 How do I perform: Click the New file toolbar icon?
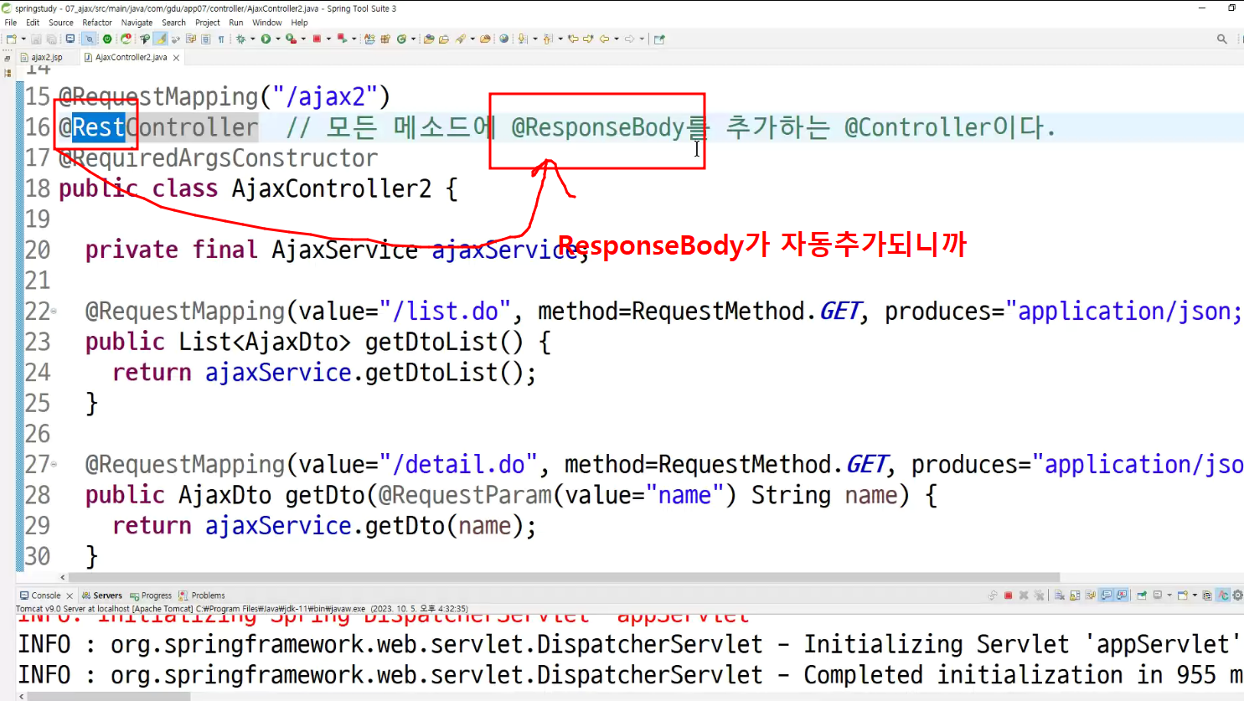(11, 39)
